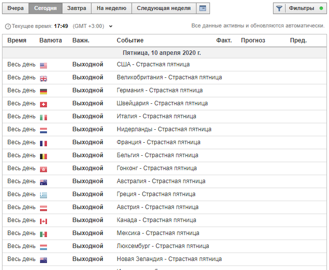Click the Italy flag icon
Viewport: 329px width, 270px height.
point(43,117)
